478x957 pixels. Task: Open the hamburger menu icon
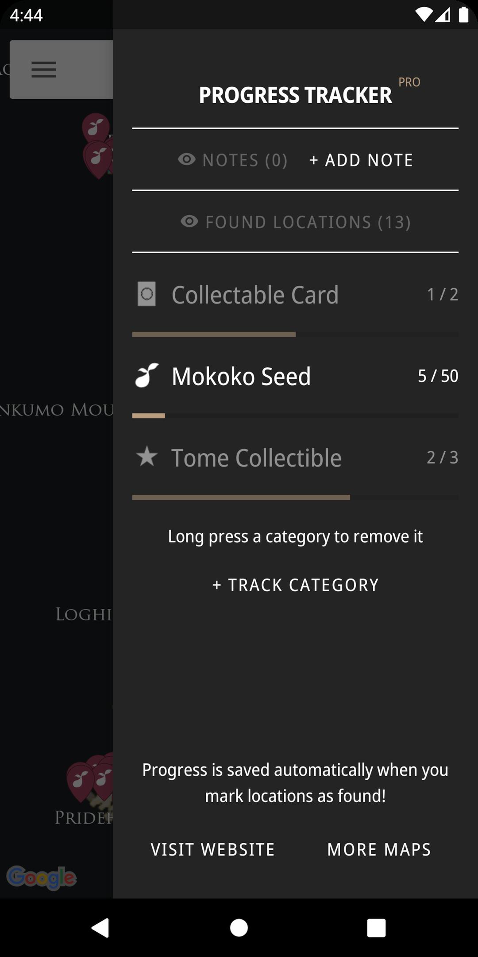tap(44, 69)
